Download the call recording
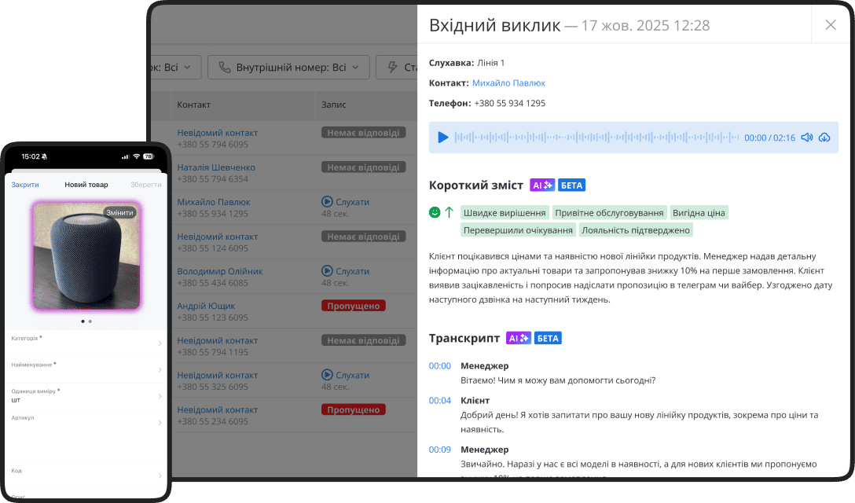 [824, 137]
